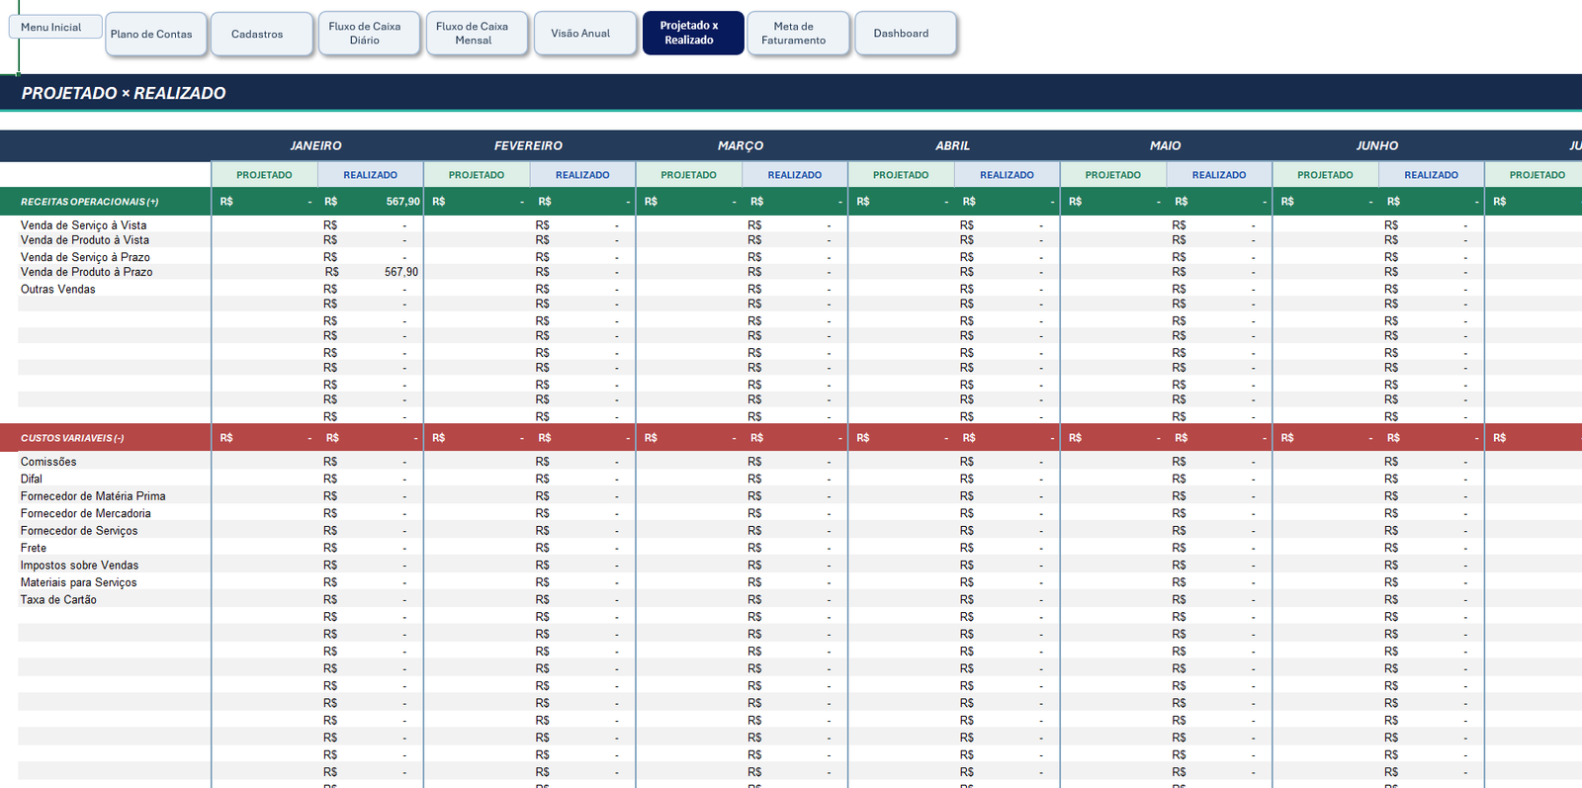Click Impostos sobre Vendas row
Image resolution: width=1582 pixels, height=788 pixels.
[80, 566]
